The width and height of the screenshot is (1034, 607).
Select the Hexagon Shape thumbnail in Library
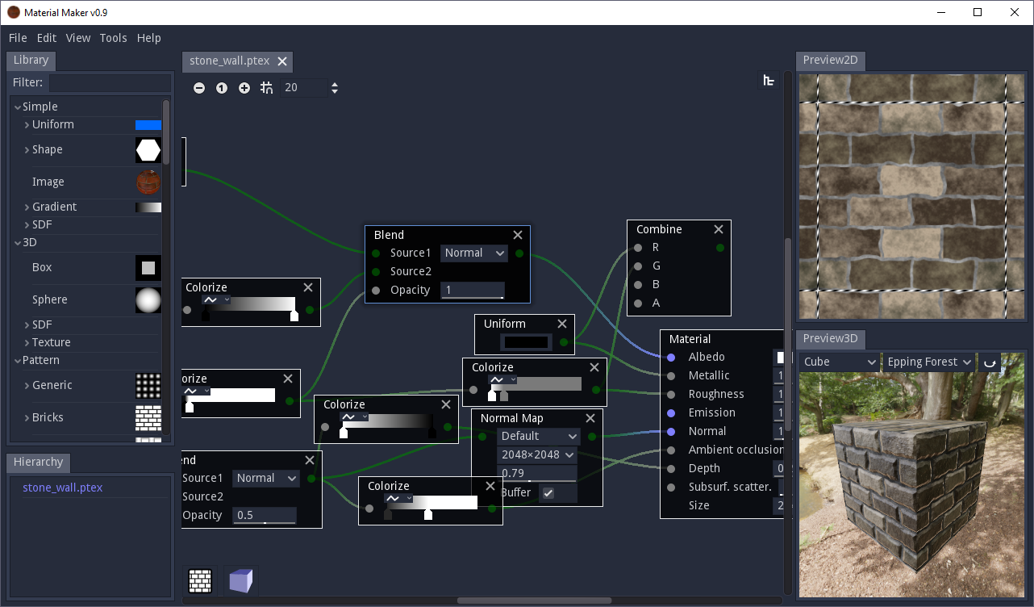click(148, 149)
